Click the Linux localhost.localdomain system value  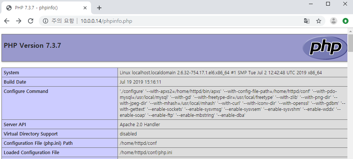[221, 72]
